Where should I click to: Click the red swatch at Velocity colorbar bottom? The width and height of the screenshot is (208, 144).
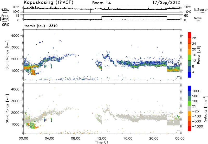[x=190, y=129]
